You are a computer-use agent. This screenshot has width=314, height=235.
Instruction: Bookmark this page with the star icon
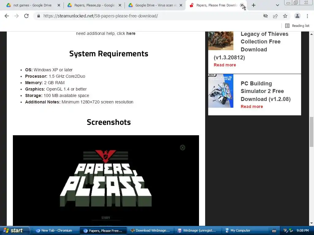click(285, 16)
